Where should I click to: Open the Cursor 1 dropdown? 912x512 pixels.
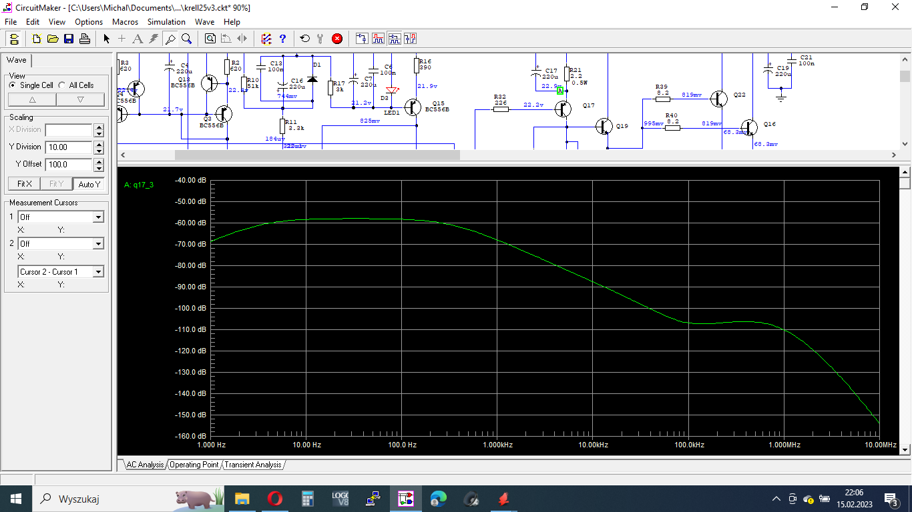(x=98, y=217)
